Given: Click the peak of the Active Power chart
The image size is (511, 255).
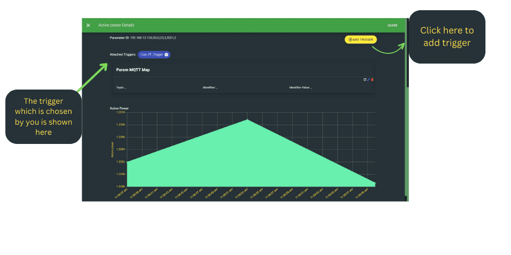Looking at the screenshot, I should point(247,120).
